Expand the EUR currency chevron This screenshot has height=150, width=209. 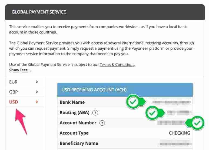pyautogui.click(x=37, y=82)
